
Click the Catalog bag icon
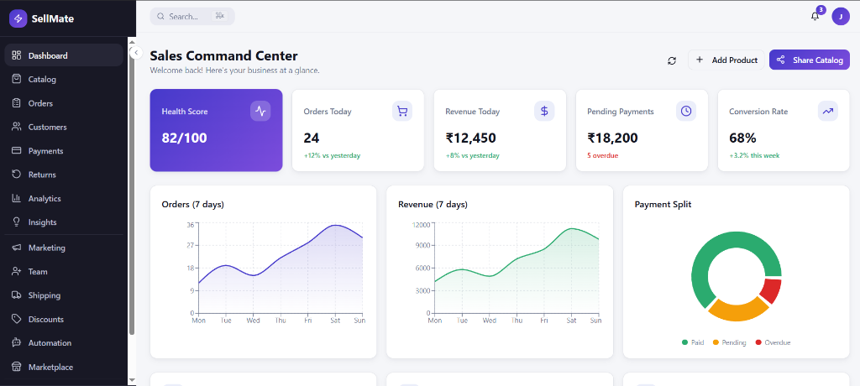[17, 79]
